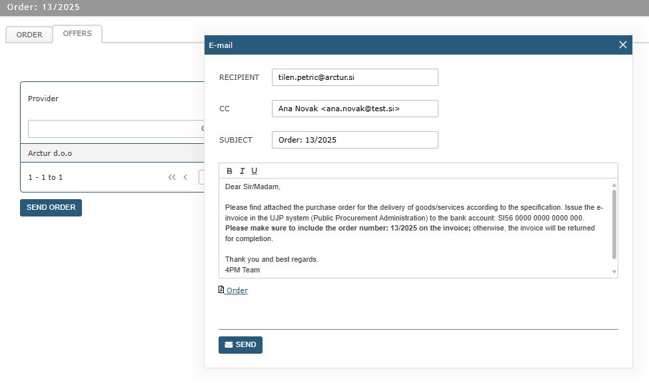Click the SEND ORDER button

tap(51, 207)
